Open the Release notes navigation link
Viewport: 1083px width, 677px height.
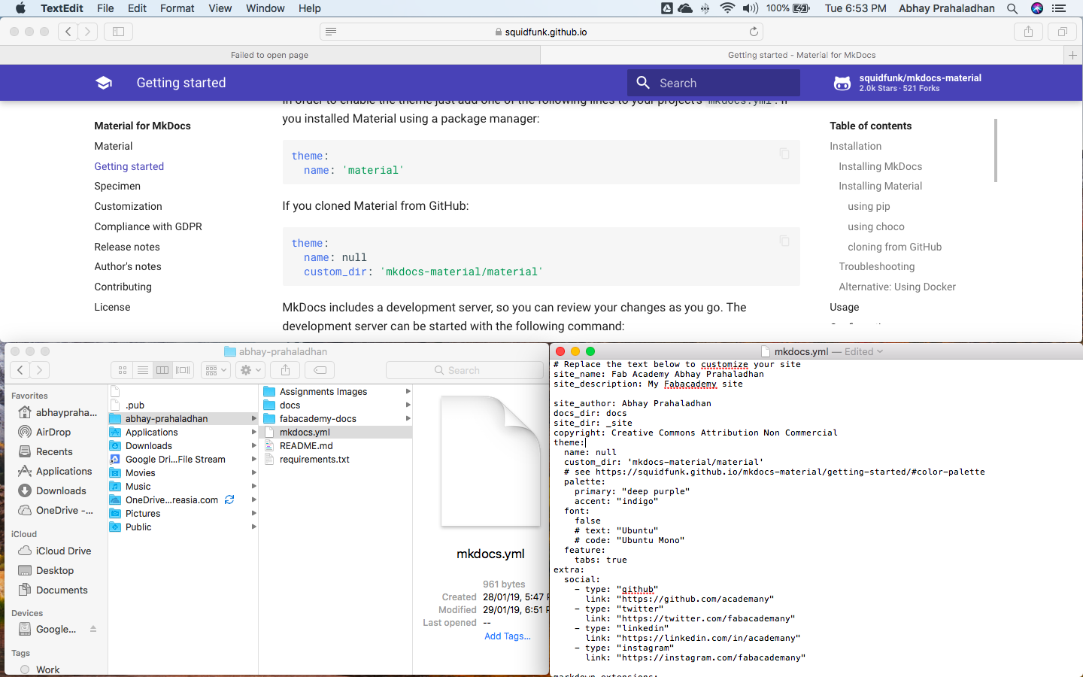pyautogui.click(x=127, y=247)
